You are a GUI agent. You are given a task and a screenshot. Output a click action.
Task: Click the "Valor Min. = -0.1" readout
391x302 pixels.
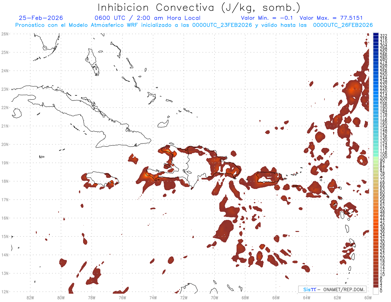[x=267, y=18]
